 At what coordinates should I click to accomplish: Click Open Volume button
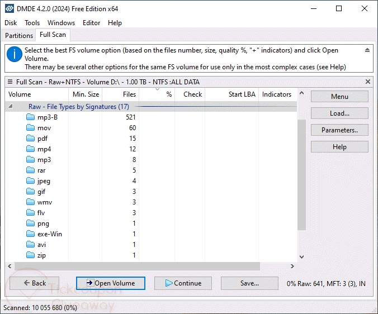tap(111, 283)
